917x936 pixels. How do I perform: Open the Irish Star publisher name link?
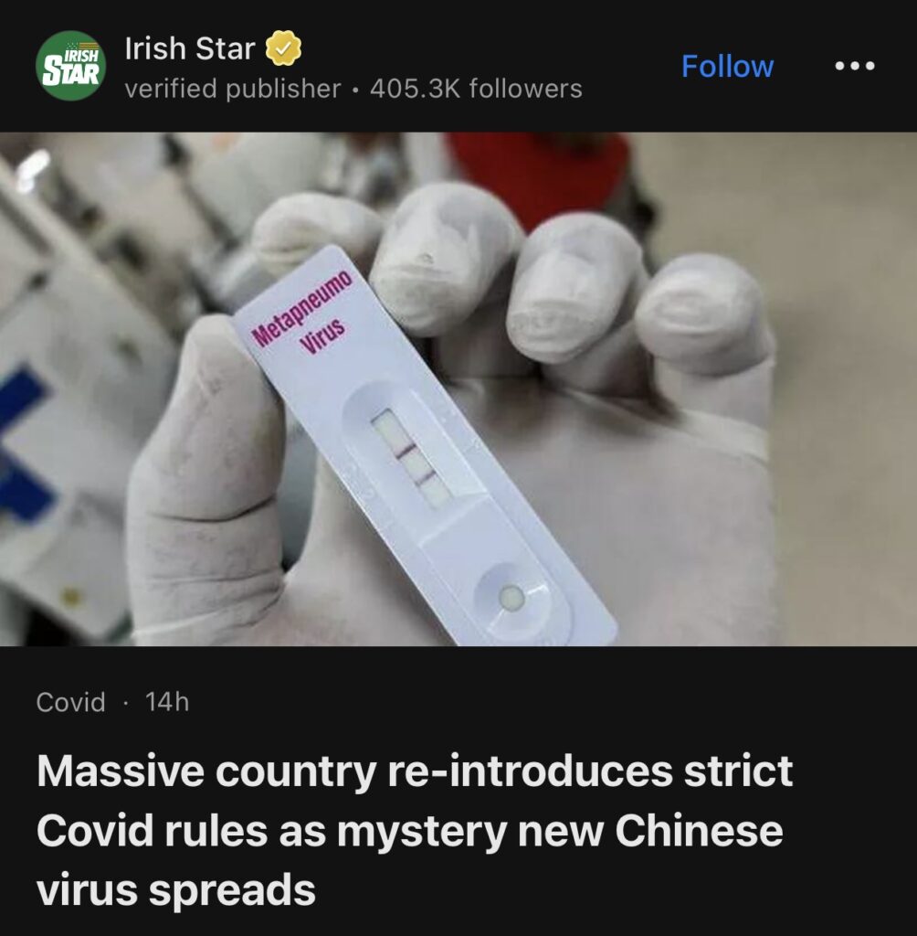click(x=190, y=48)
